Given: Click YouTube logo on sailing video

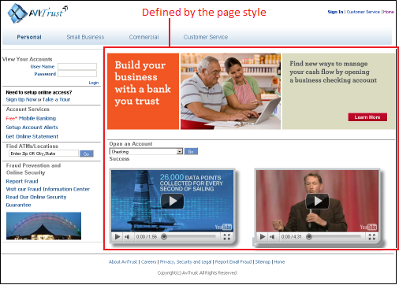Looking at the screenshot, I should click(223, 227).
